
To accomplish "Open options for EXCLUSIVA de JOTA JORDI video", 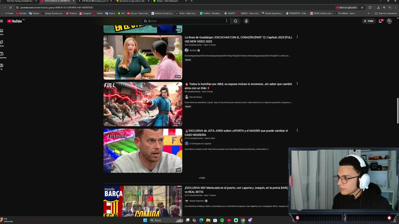I will click(x=297, y=130).
